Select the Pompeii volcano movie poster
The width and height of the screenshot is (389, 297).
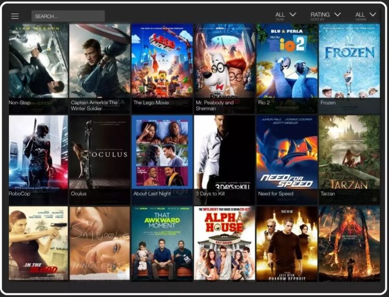click(x=349, y=244)
